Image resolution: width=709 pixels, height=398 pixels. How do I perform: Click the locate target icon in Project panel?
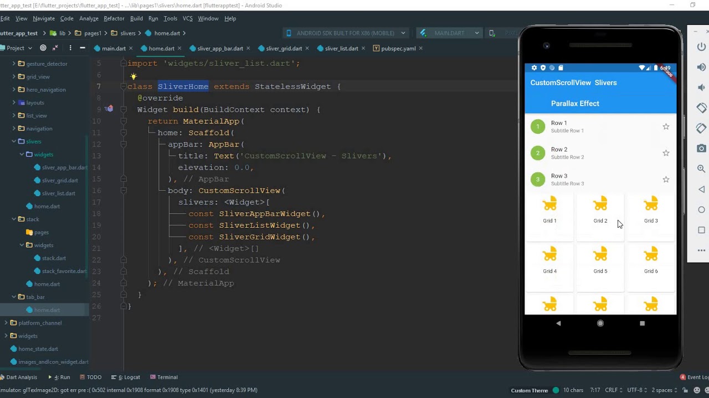click(x=43, y=48)
